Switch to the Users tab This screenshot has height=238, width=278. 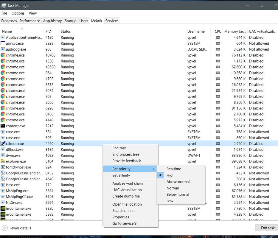[84, 21]
